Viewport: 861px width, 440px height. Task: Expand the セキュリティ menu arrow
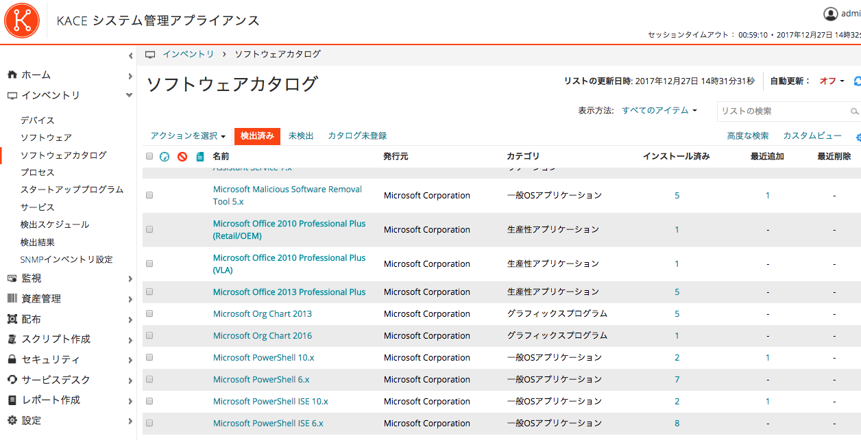130,360
